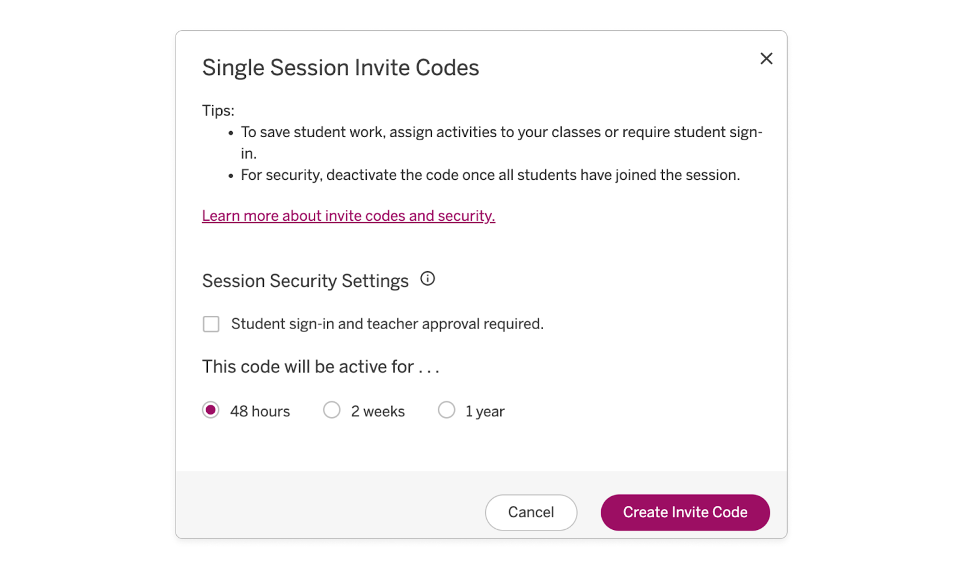Click the Single Session Invite Codes title
This screenshot has width=962, height=569.
point(340,67)
